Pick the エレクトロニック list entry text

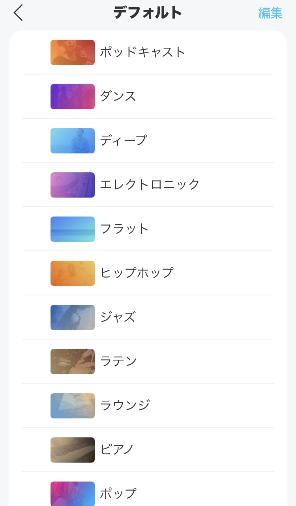(150, 185)
